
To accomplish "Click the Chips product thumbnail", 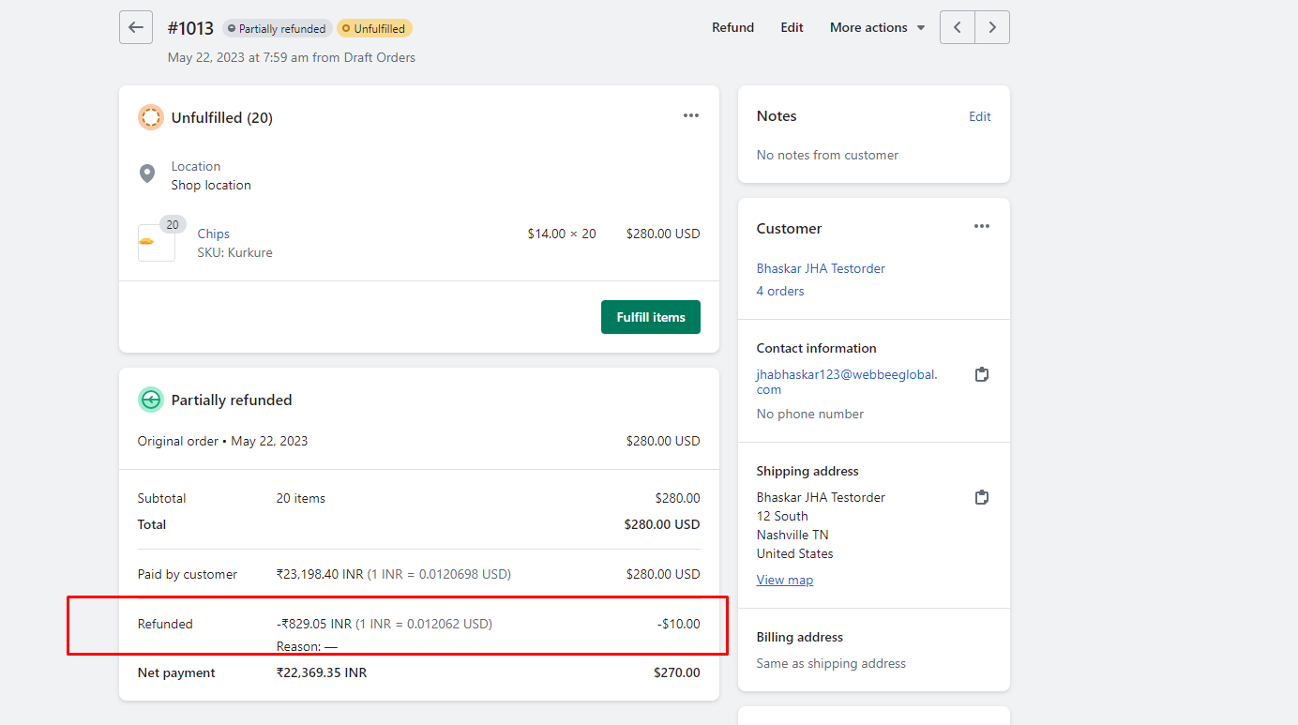I will pyautogui.click(x=157, y=242).
